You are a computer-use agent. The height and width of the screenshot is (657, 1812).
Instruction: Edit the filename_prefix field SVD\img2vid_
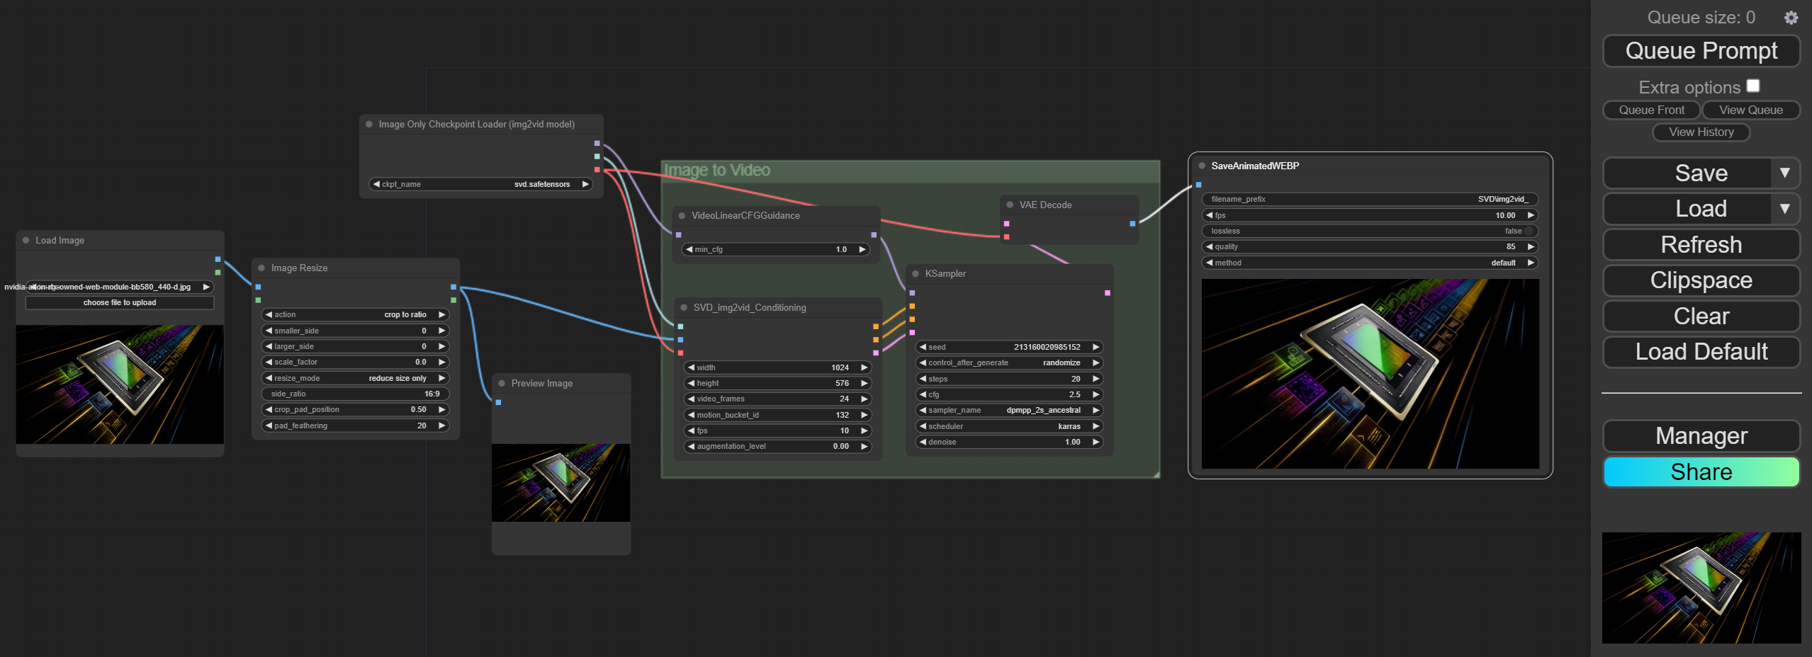pyautogui.click(x=1370, y=199)
